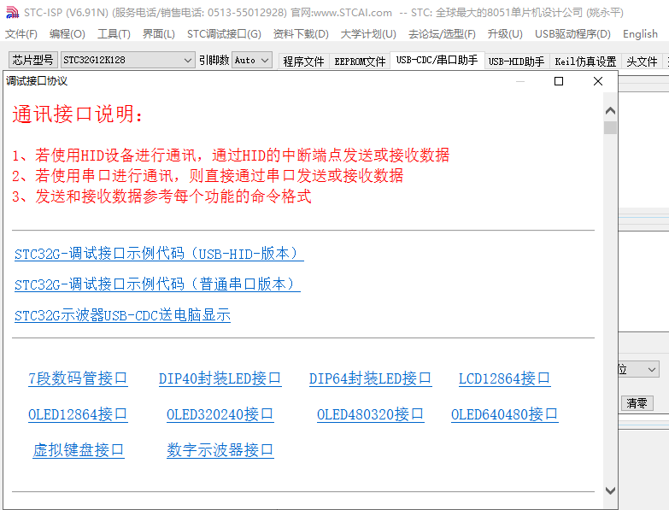
Task: Open STC32G调试接口示例代码 USB-HID版本 link
Action: point(159,254)
